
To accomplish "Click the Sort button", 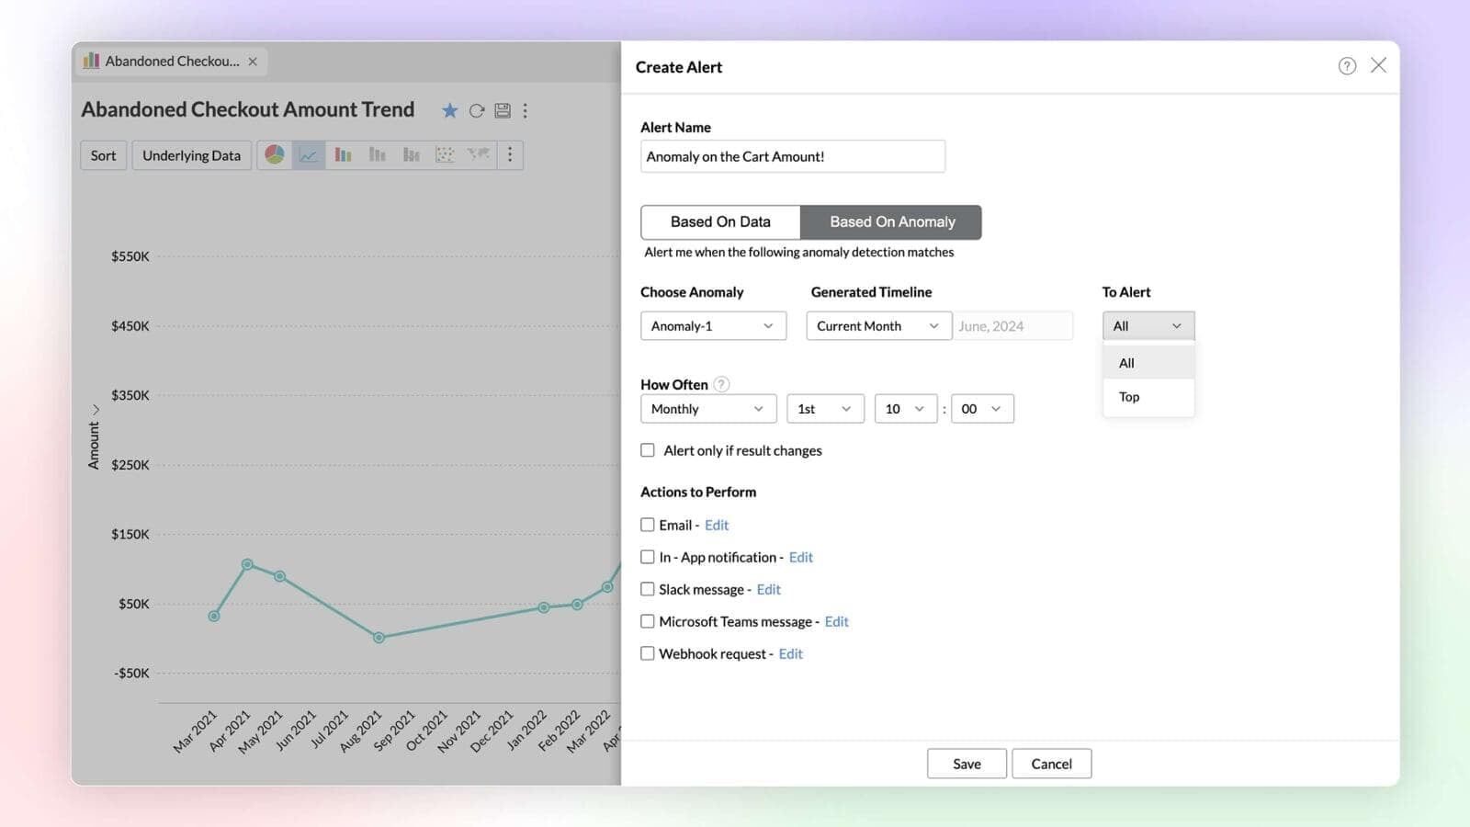I will 103,155.
